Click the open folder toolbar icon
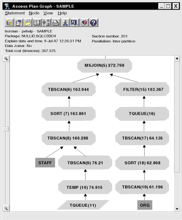182x220 pixels. click(28, 22)
